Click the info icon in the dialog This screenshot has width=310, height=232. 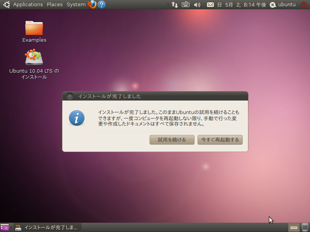pos(77,118)
